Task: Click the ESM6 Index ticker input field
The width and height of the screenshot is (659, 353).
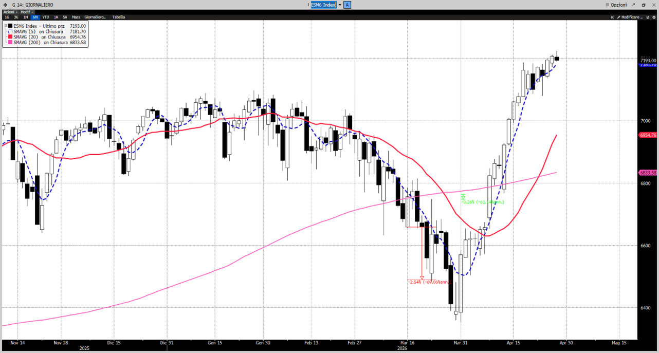Action: click(323, 5)
